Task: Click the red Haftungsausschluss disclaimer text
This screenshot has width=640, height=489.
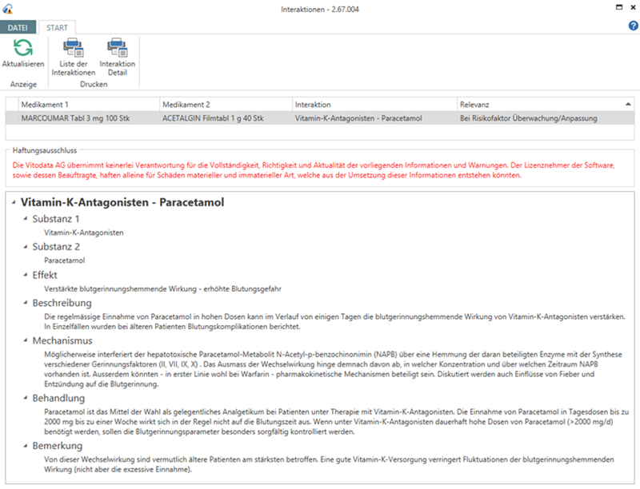Action: [314, 170]
